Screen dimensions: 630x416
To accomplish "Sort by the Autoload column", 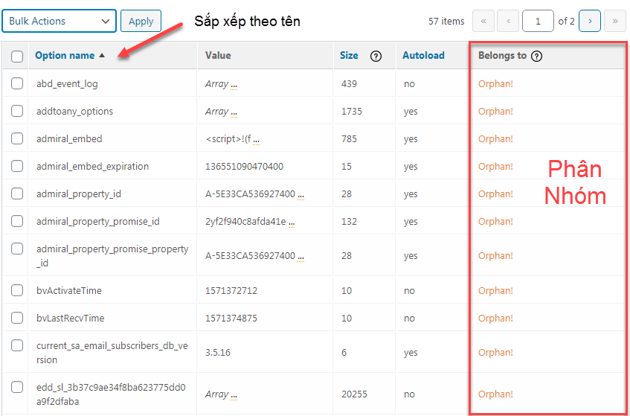I will [423, 55].
